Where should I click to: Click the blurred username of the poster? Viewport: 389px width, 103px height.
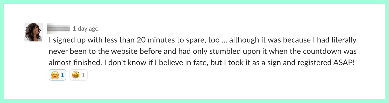tap(58, 29)
